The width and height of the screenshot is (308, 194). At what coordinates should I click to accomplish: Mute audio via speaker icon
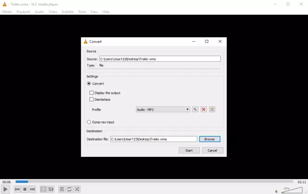click(276, 191)
